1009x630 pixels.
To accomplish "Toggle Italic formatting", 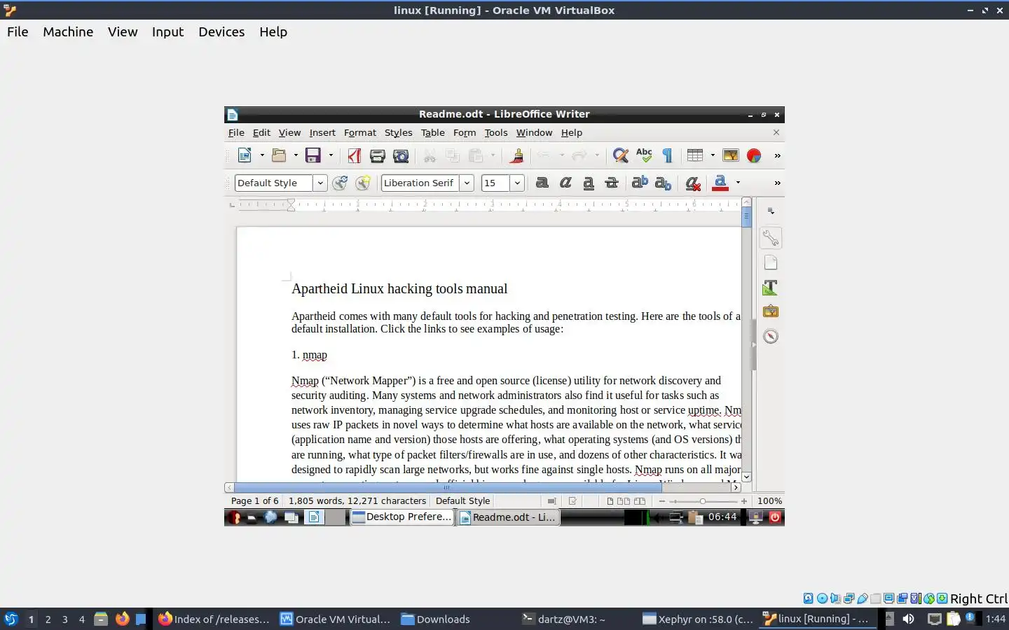I will point(565,183).
